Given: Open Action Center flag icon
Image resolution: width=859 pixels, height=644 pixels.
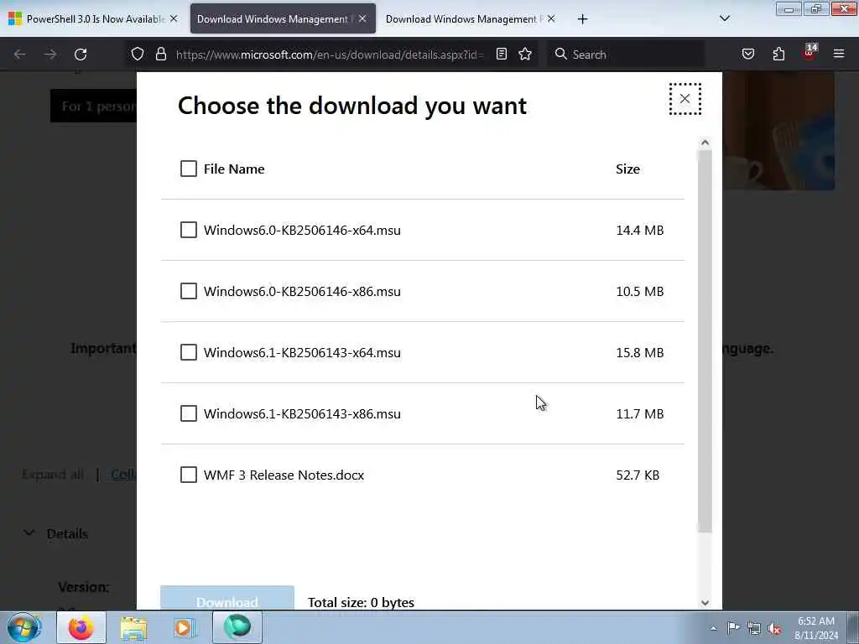Looking at the screenshot, I should click(x=733, y=627).
